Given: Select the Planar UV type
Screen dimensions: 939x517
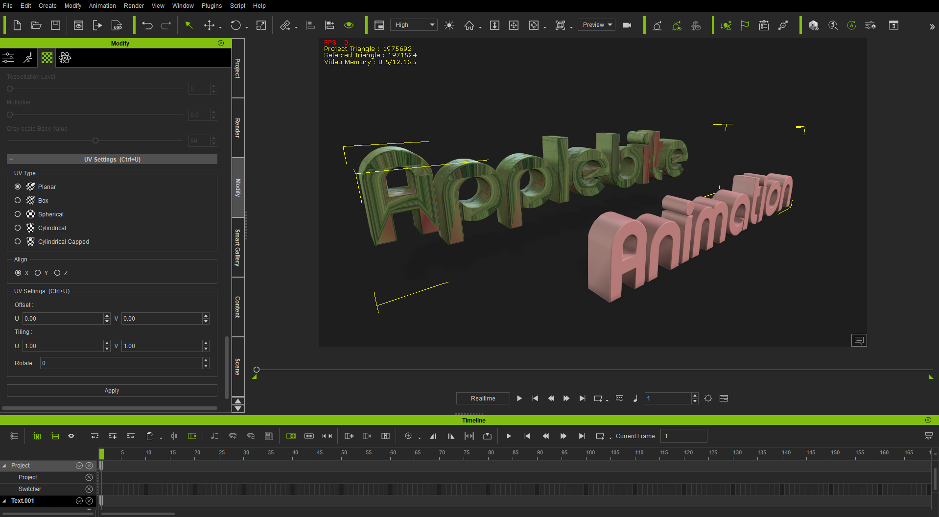Looking at the screenshot, I should point(18,187).
